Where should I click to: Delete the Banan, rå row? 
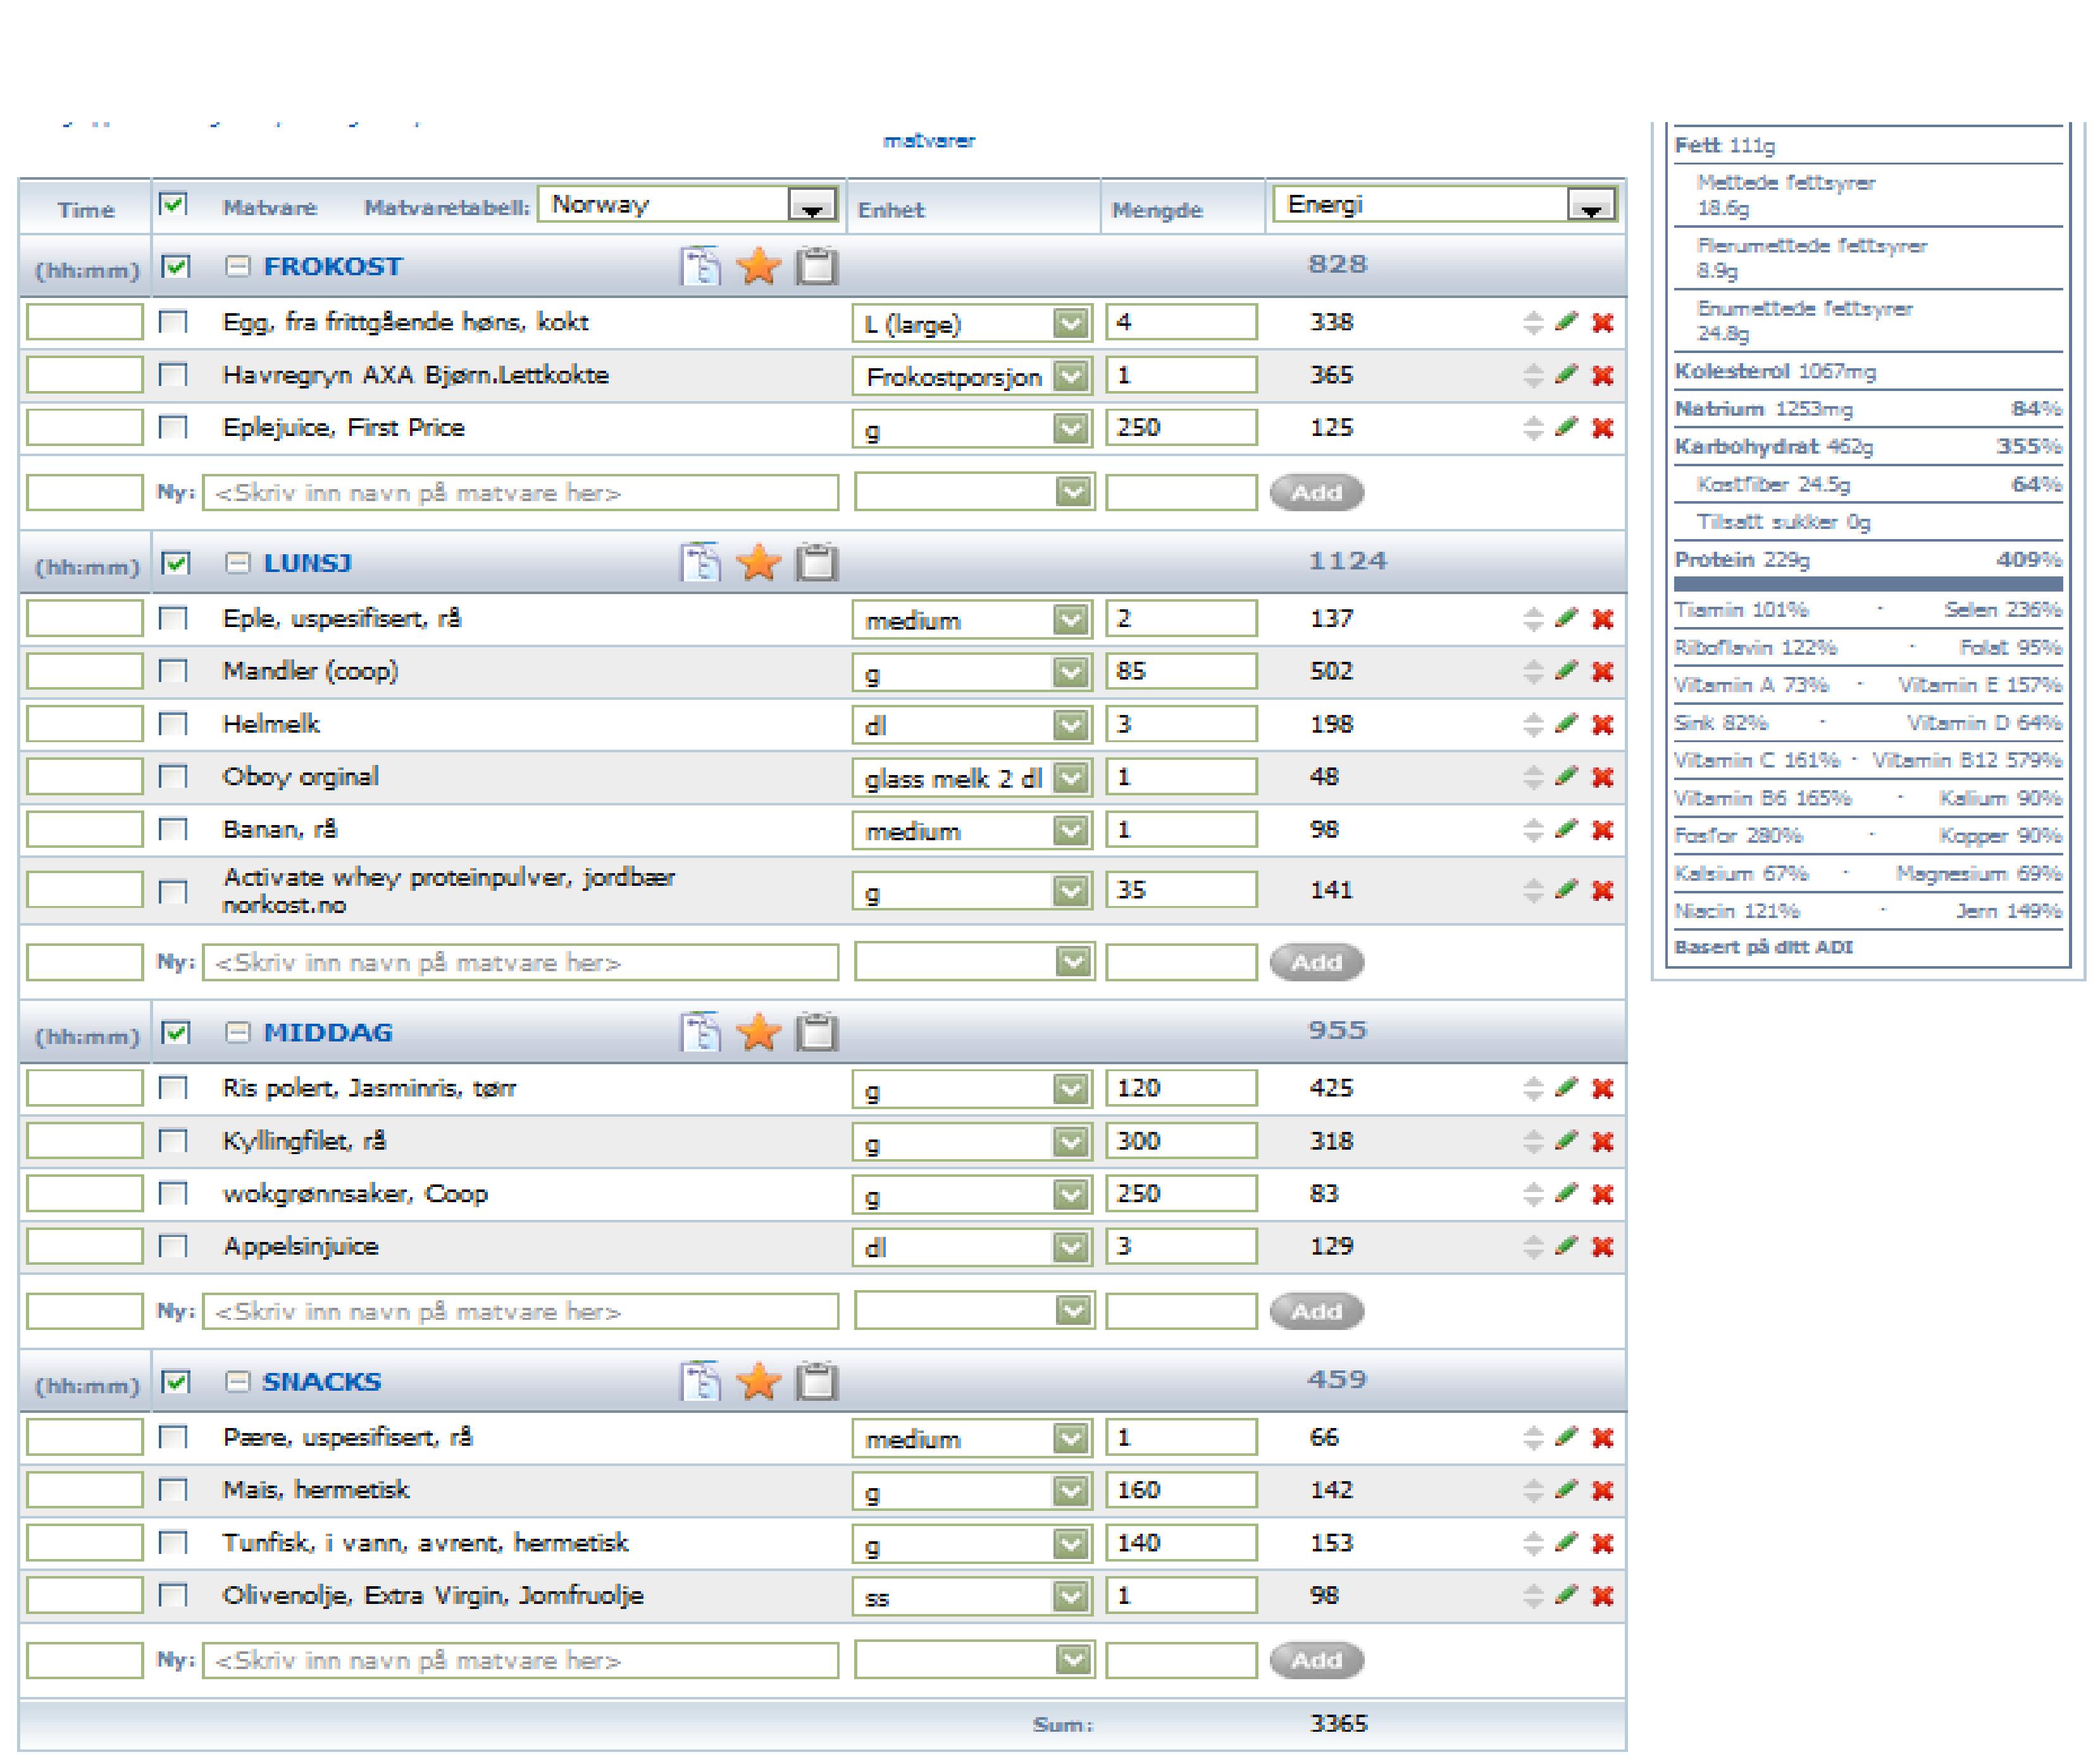pyautogui.click(x=1603, y=830)
